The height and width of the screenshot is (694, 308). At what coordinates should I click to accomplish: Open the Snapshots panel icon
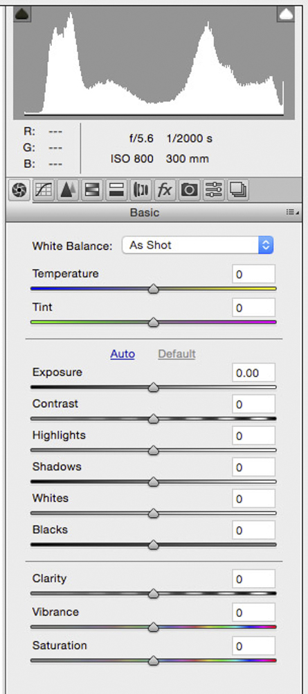point(238,190)
